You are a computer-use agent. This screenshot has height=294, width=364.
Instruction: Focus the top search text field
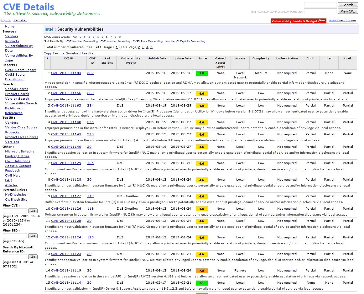(320, 5)
